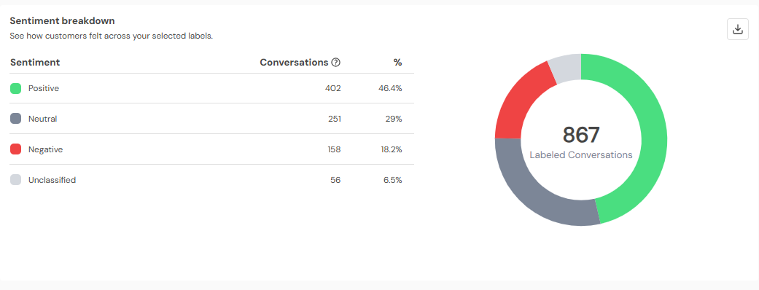Screen dimensions: 759x290
Task: Click the Negative percentage 18.2%
Action: tap(392, 149)
